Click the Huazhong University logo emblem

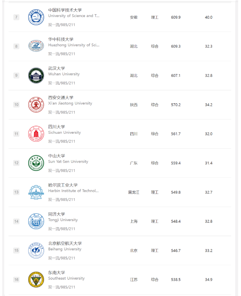tap(36, 46)
